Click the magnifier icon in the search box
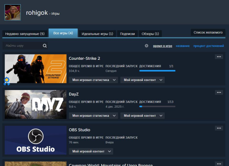Viewport: 229px width, 166px height. click(x=45, y=46)
